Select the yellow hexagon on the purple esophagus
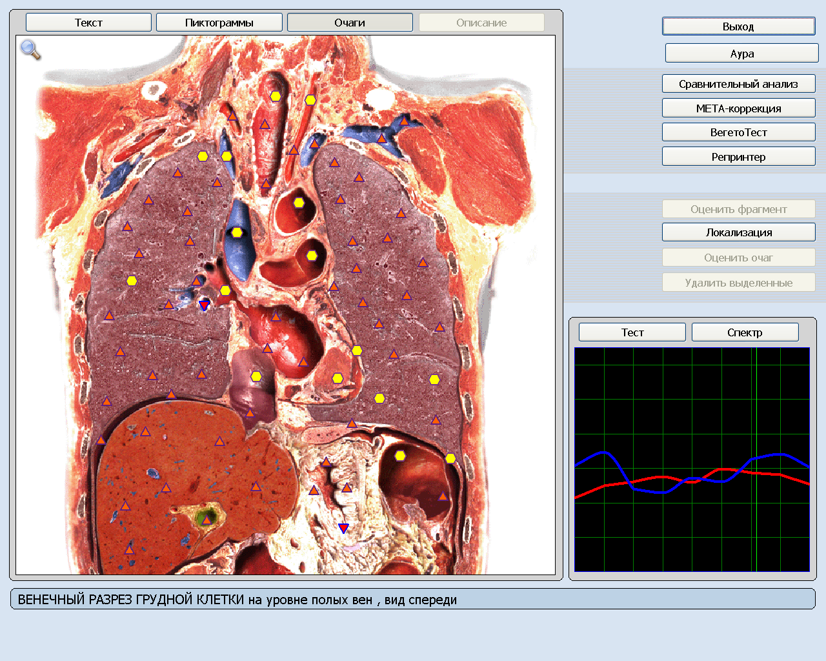Viewport: 826px width, 661px height. pyautogui.click(x=256, y=376)
